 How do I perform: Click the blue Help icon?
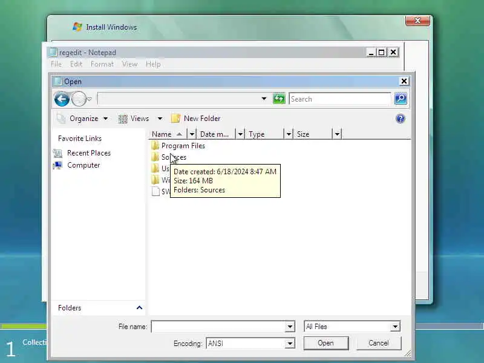[401, 119]
